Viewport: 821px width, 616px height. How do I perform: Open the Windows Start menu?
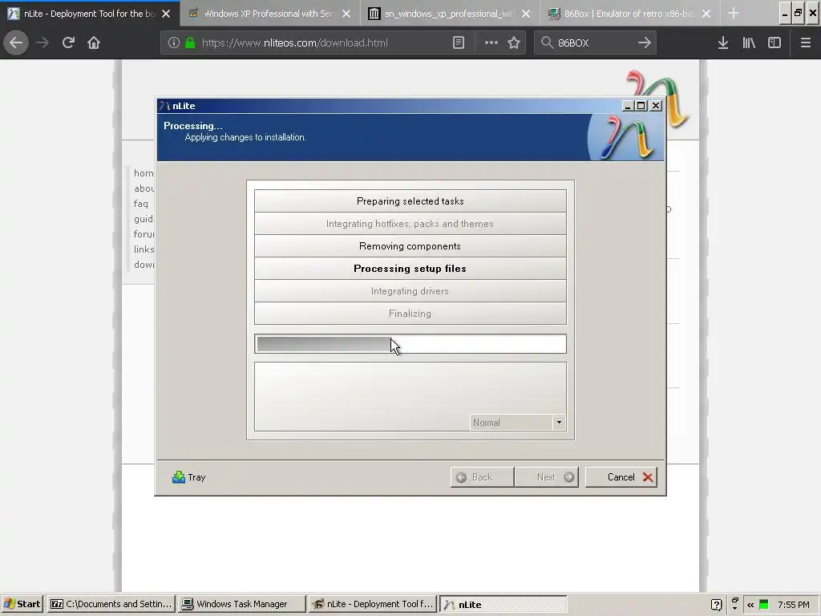click(x=22, y=604)
